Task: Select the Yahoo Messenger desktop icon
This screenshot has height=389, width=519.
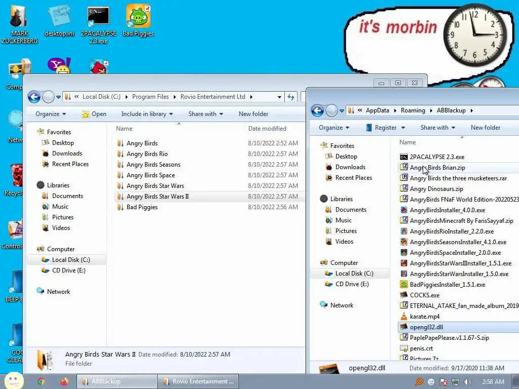Action: pyautogui.click(x=59, y=66)
